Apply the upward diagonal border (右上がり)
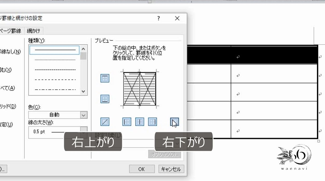Image resolution: width=325 pixels, height=181 pixels. pyautogui.click(x=105, y=122)
